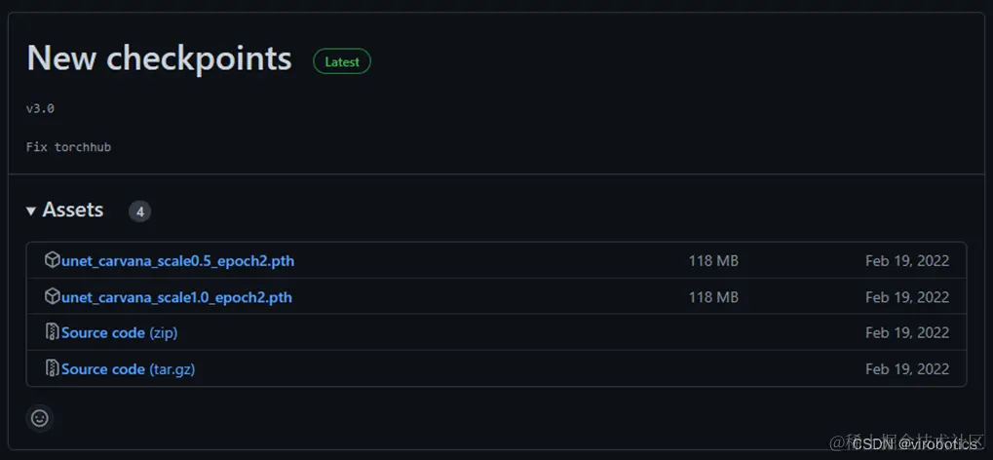Click the Feb 19, 2022 date in zip row
Image resolution: width=993 pixels, height=460 pixels.
tap(906, 332)
